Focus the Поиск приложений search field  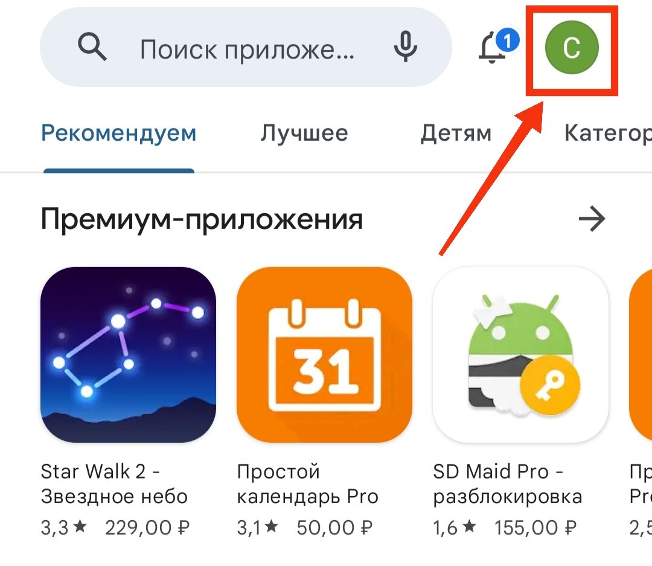[x=246, y=47]
